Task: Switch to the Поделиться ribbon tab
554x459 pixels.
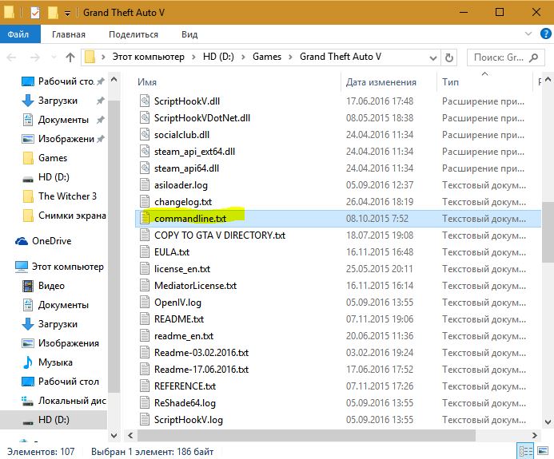Action: coord(134,34)
